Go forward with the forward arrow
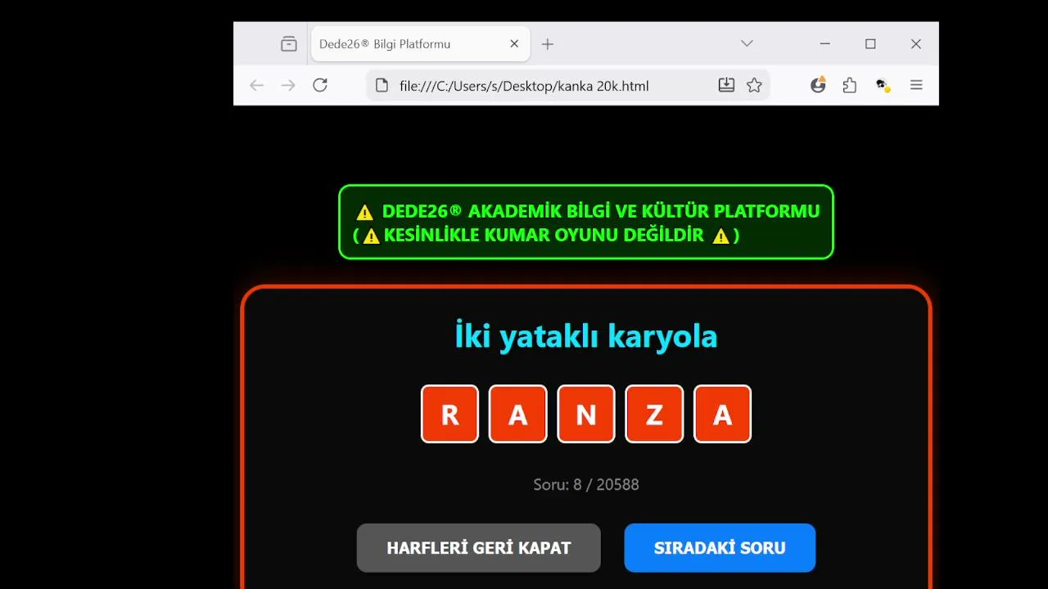Screen dimensions: 1048x589 coord(288,85)
